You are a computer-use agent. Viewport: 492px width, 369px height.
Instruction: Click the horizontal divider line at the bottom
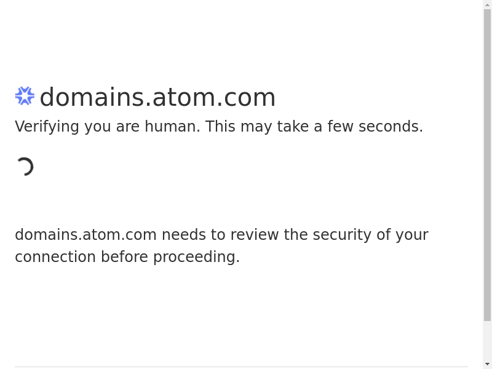[x=241, y=367]
